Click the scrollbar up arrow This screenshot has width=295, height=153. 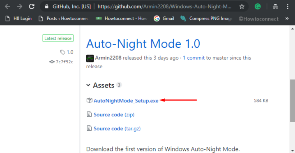[293, 29]
